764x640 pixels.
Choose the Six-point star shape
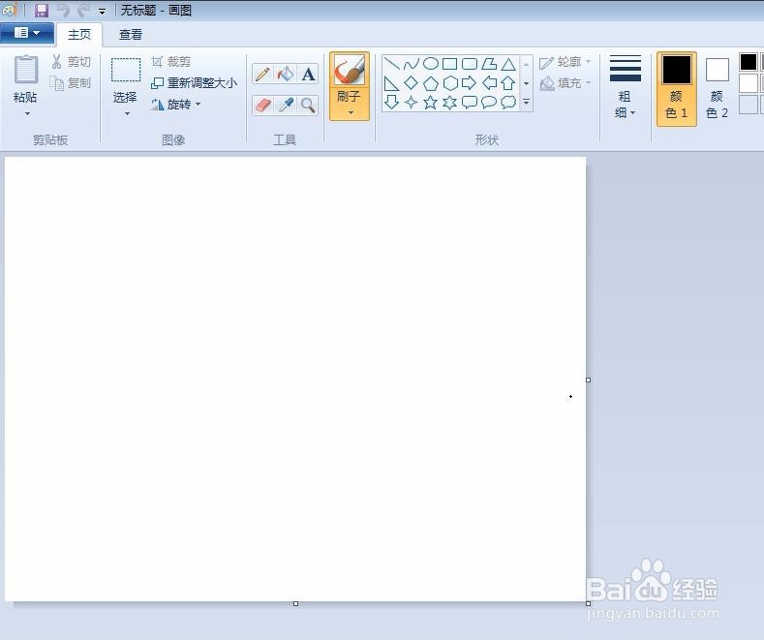tap(449, 103)
